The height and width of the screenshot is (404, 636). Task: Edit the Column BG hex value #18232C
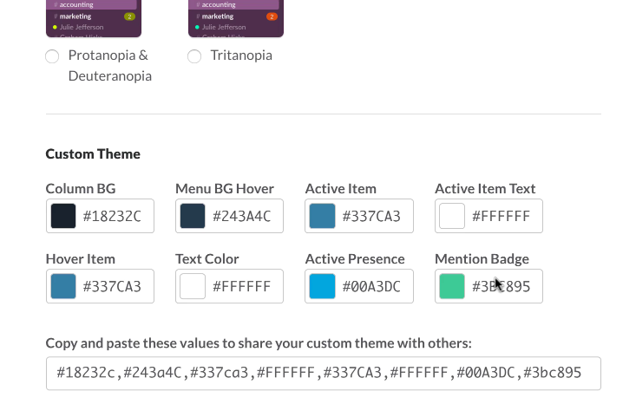(112, 217)
